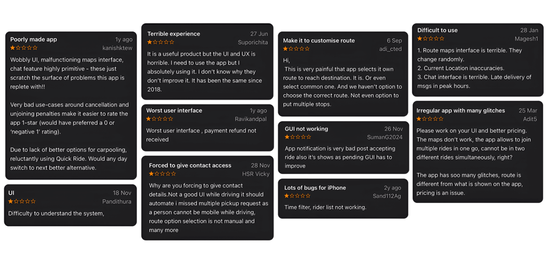Open the 'Poorly made app' review title
Image resolution: width=548 pixels, height=264 pixels.
click(34, 40)
